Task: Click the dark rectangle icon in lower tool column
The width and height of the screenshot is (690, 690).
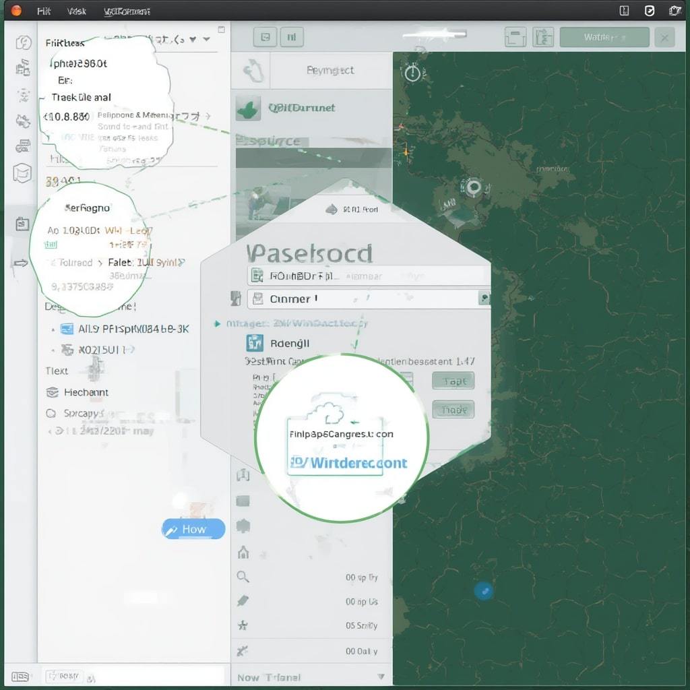Action: tap(243, 501)
